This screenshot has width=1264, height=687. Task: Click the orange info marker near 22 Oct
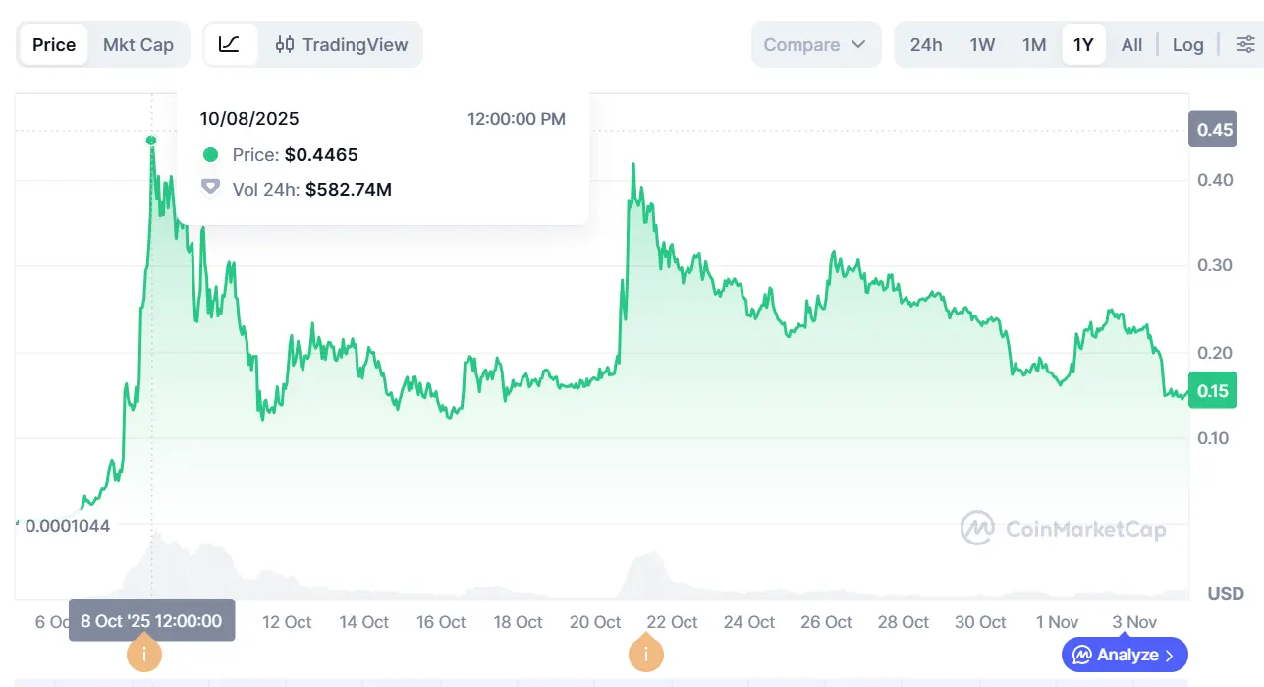coord(646,654)
